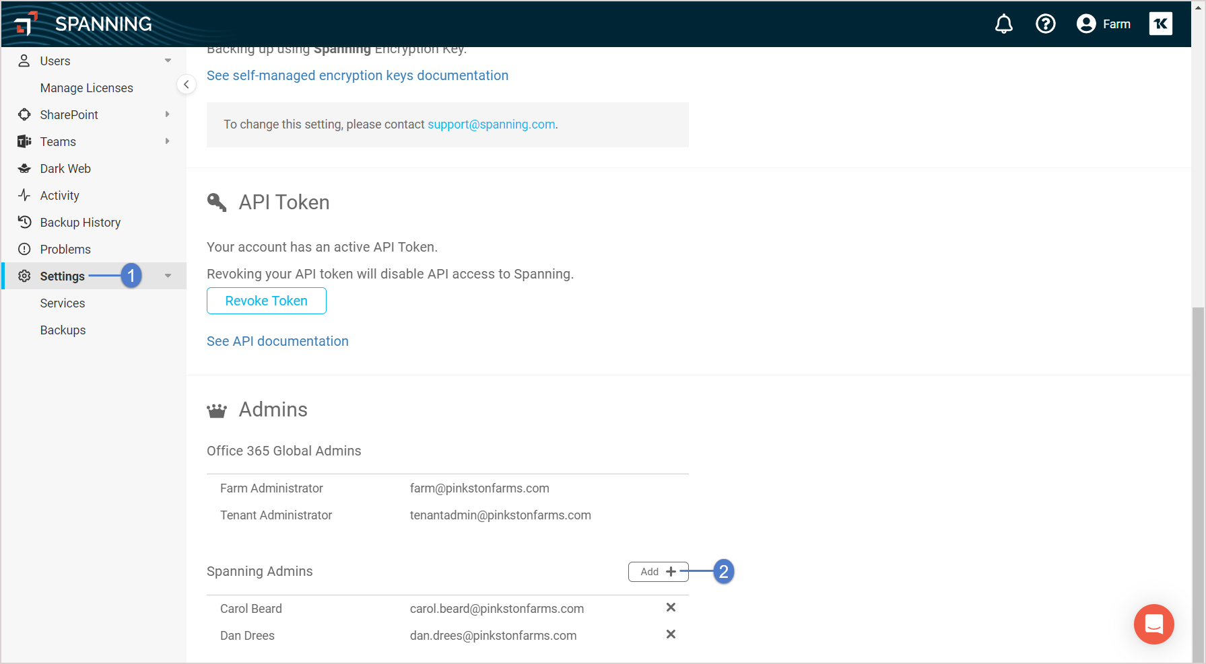Image resolution: width=1206 pixels, height=664 pixels.
Task: Click the Activity pulse icon
Action: click(x=24, y=195)
